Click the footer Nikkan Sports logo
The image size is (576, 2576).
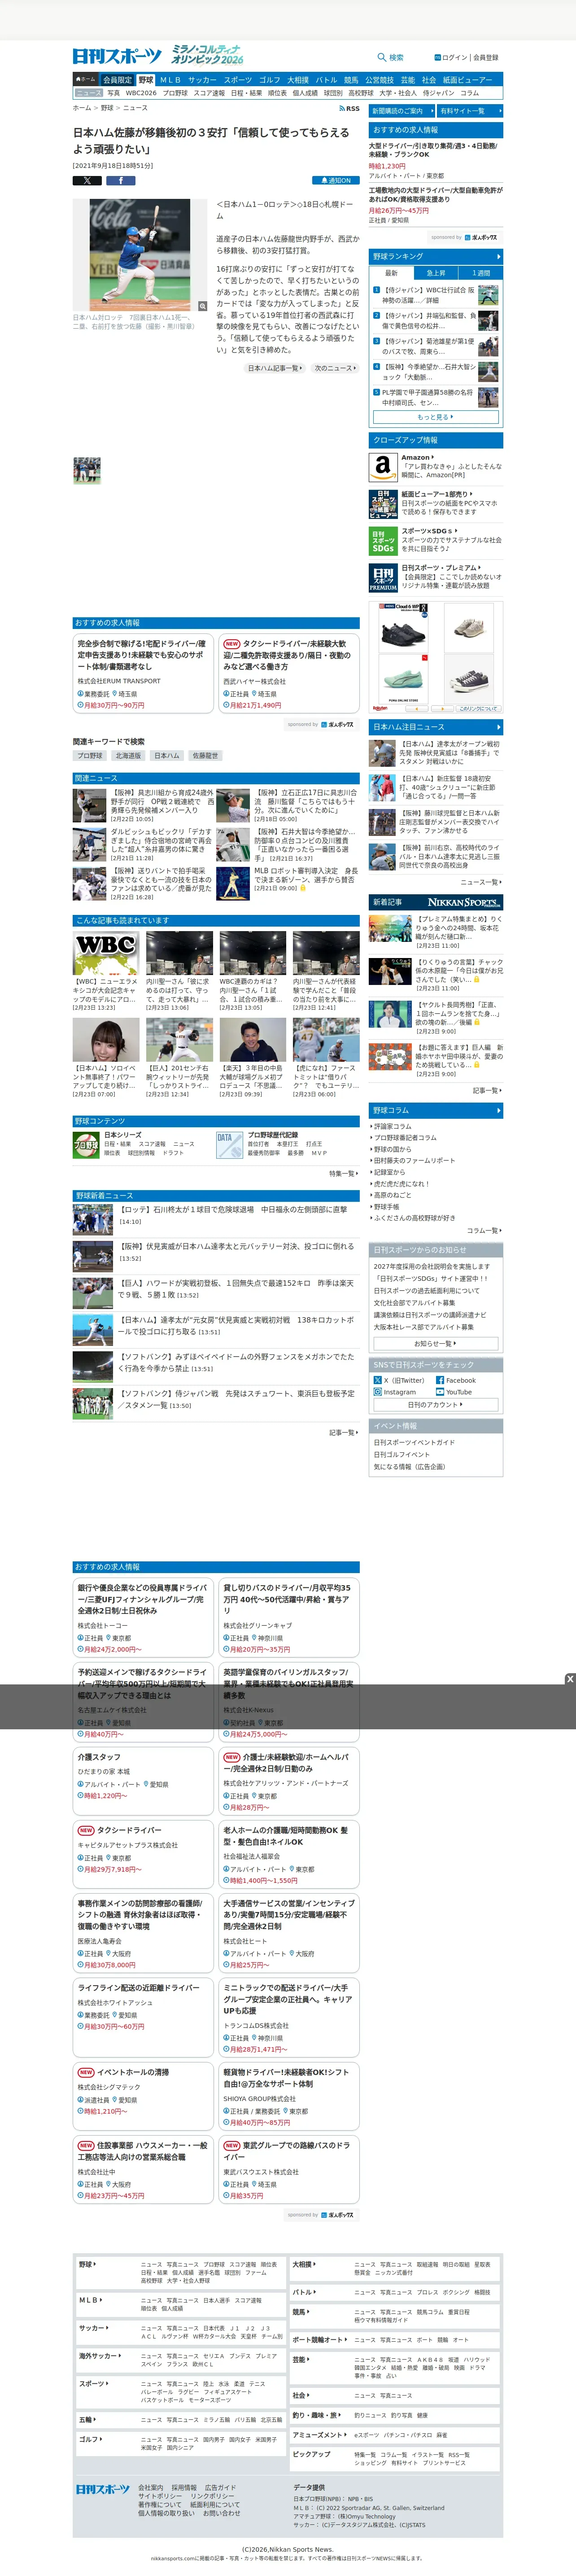tap(103, 2488)
